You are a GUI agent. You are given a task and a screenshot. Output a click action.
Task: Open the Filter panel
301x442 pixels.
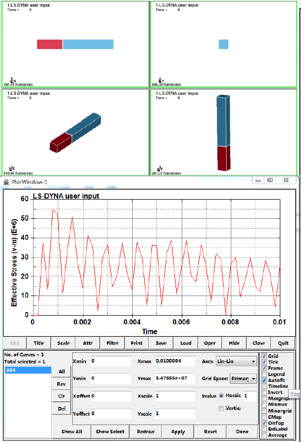coord(112,343)
